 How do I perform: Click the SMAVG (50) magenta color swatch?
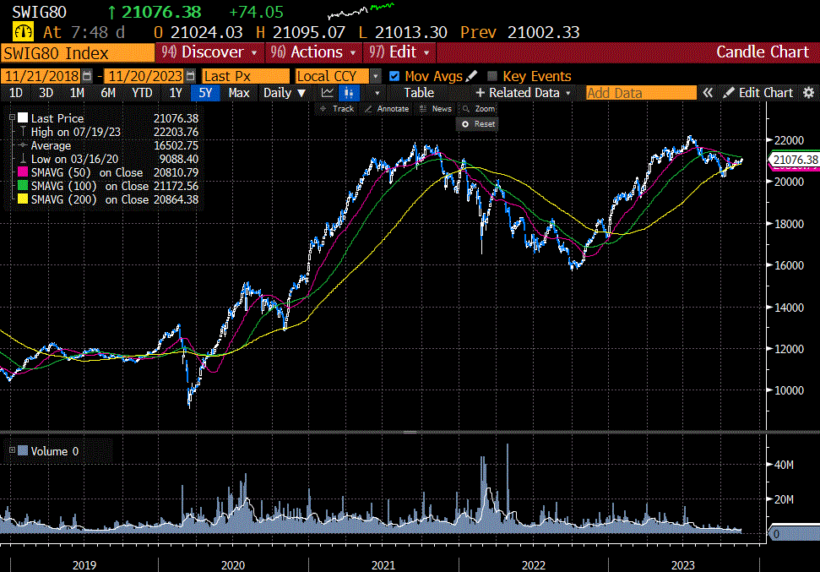pos(23,172)
